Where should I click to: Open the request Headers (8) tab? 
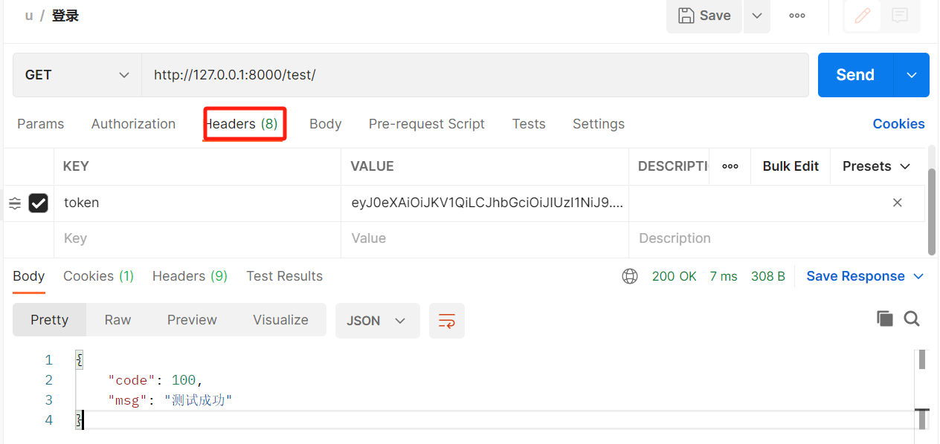click(243, 124)
